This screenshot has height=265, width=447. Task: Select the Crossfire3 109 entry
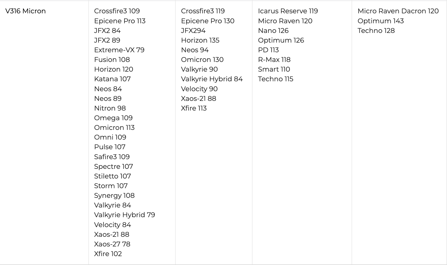click(x=117, y=11)
